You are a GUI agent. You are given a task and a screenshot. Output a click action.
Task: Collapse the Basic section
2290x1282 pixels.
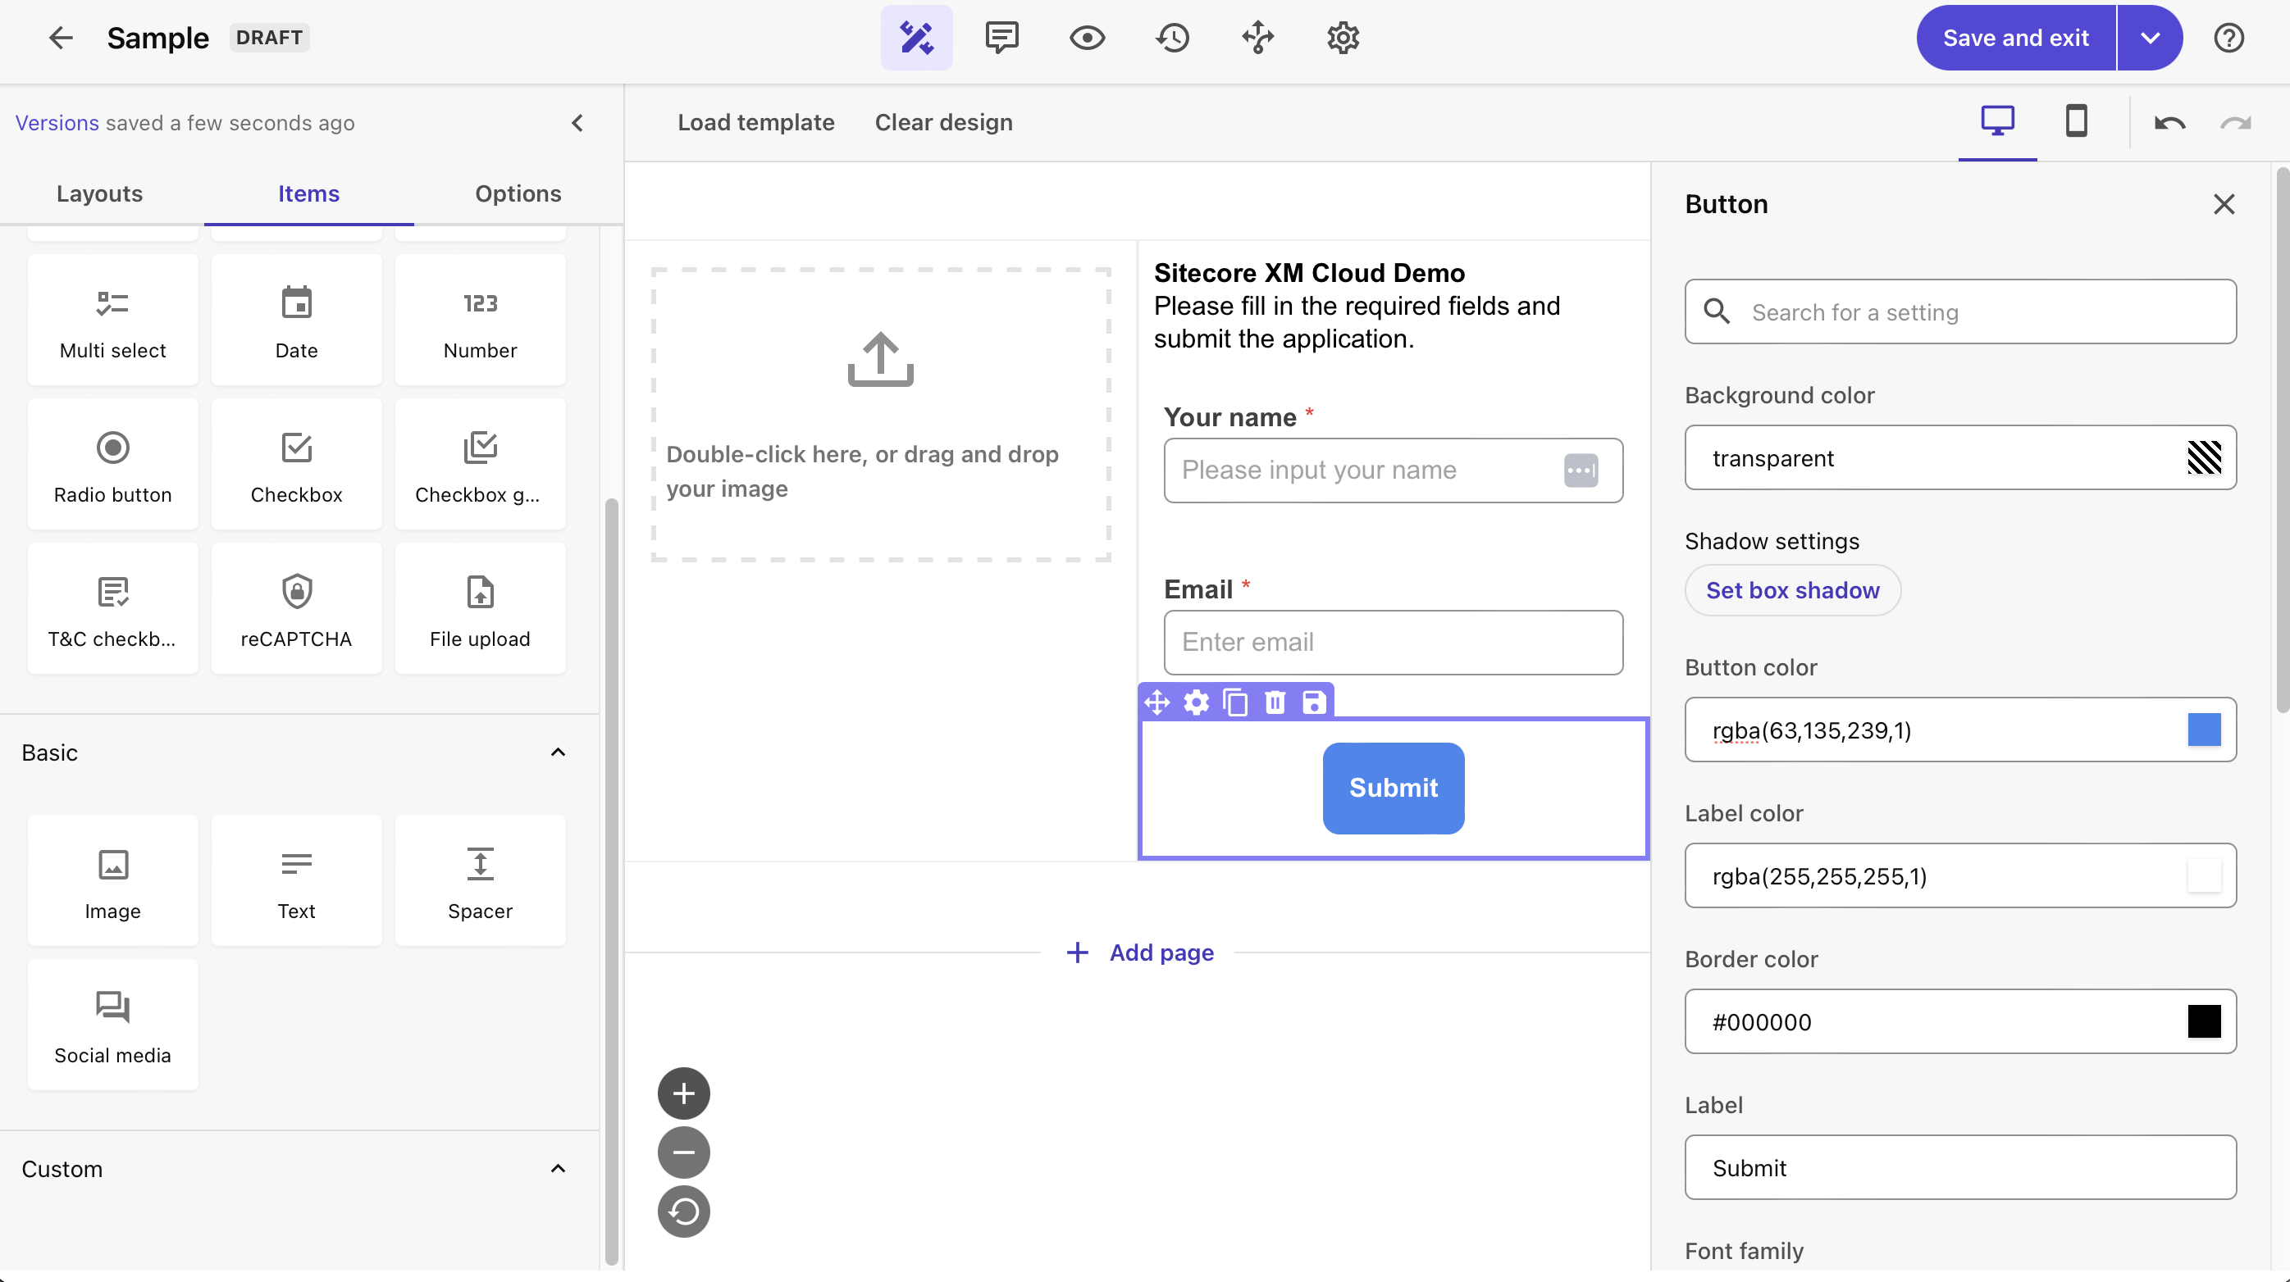[x=558, y=752]
